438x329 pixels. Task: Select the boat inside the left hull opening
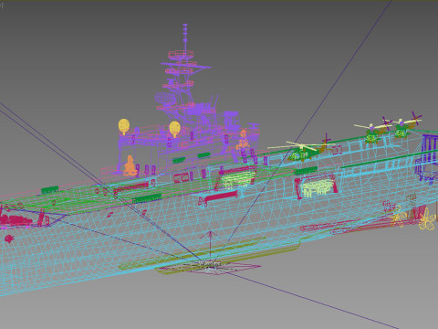(x=238, y=179)
